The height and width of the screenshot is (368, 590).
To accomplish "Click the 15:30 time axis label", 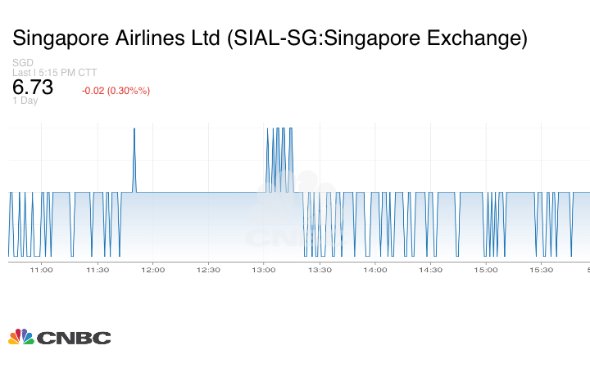I will [542, 270].
